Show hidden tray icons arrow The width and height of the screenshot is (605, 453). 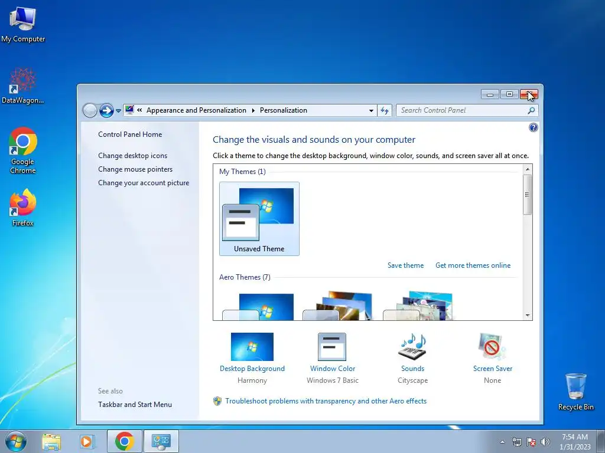tap(502, 442)
